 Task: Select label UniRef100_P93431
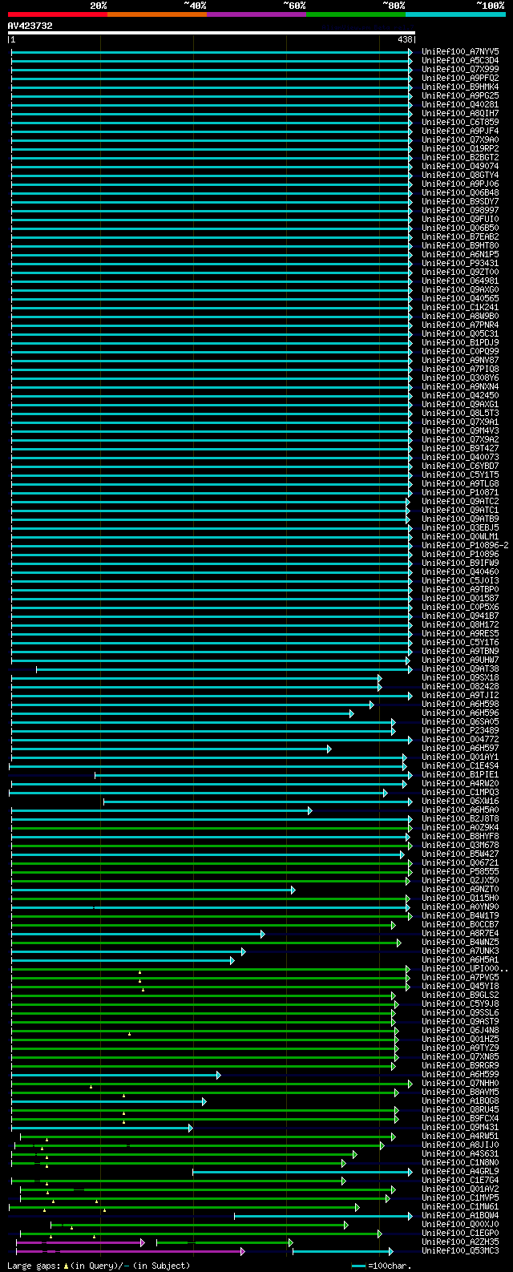point(460,263)
